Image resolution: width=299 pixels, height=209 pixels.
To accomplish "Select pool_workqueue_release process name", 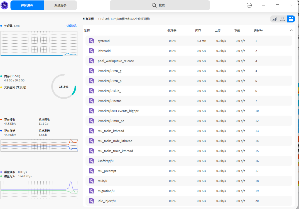I will point(116,61).
